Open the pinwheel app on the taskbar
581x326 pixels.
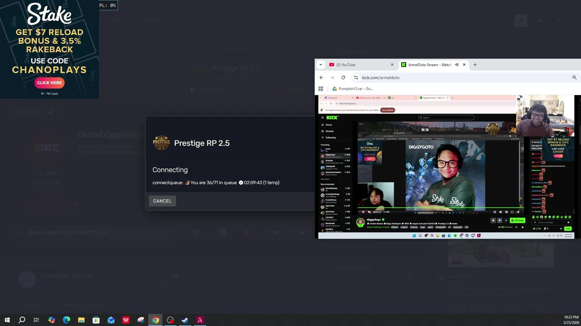click(141, 320)
